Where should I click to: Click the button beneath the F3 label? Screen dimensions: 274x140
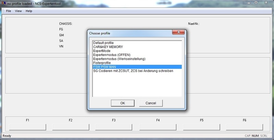(113, 127)
